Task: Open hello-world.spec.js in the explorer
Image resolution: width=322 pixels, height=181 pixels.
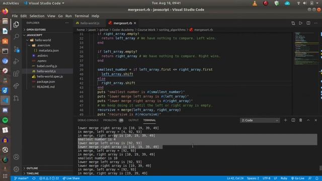Action: 50,76
